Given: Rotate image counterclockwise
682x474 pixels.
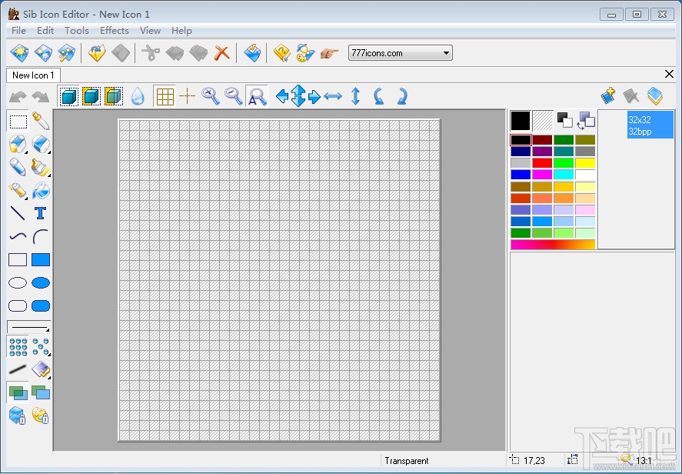Looking at the screenshot, I should tap(378, 96).
